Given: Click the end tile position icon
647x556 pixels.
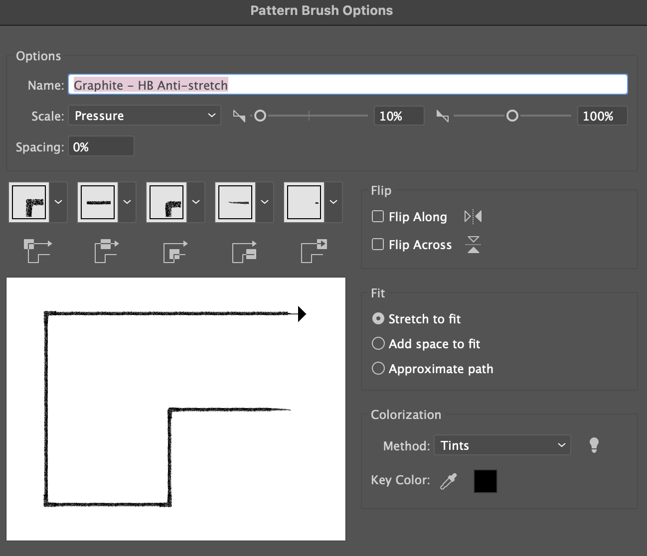Looking at the screenshot, I should click(x=314, y=251).
